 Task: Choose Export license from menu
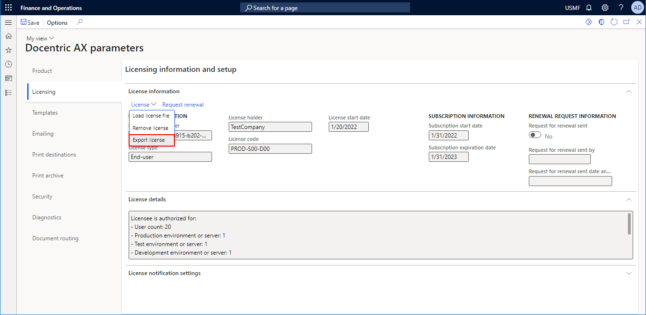click(x=152, y=140)
